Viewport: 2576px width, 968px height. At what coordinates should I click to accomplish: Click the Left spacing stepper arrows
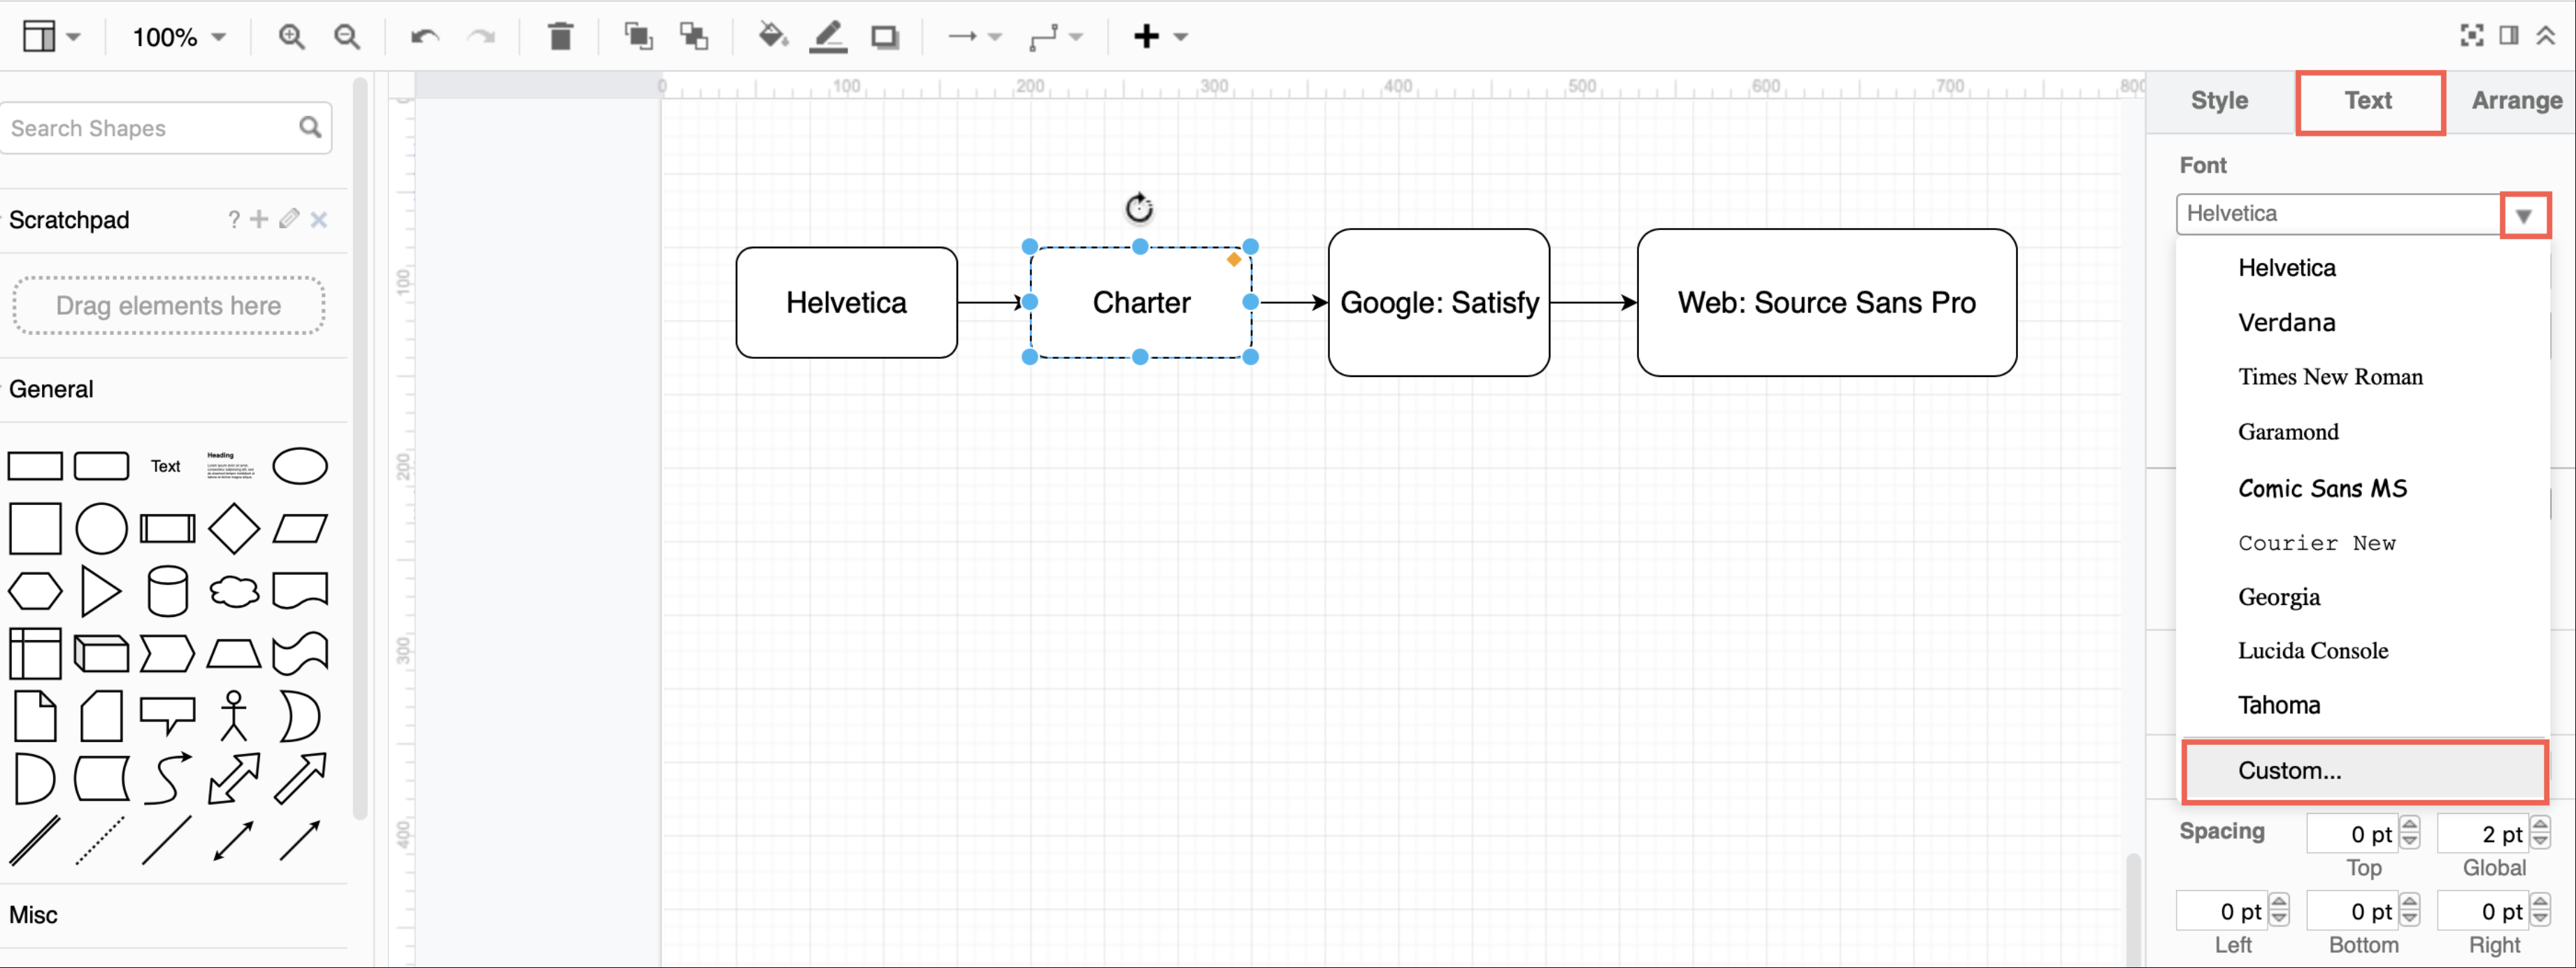coord(2279,910)
